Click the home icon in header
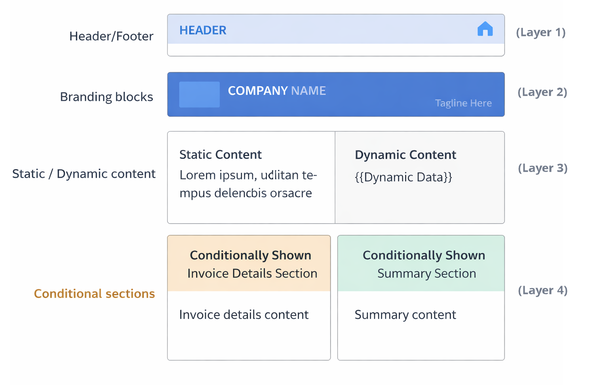This screenshot has height=385, width=607. tap(485, 29)
